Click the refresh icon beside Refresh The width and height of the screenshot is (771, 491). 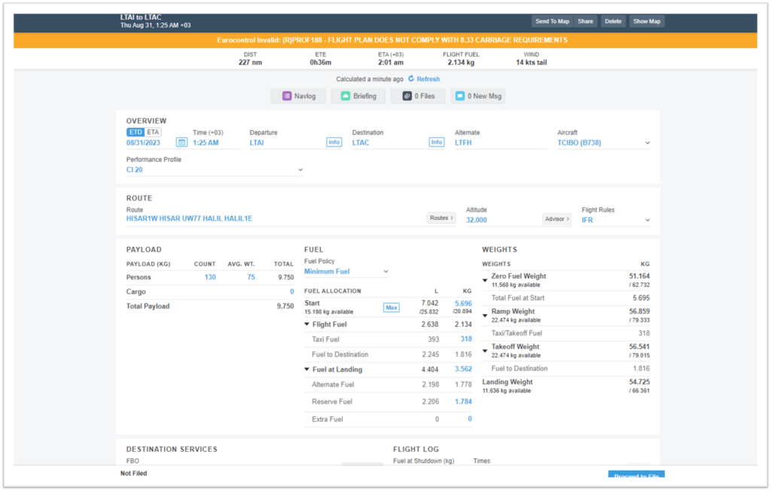411,79
